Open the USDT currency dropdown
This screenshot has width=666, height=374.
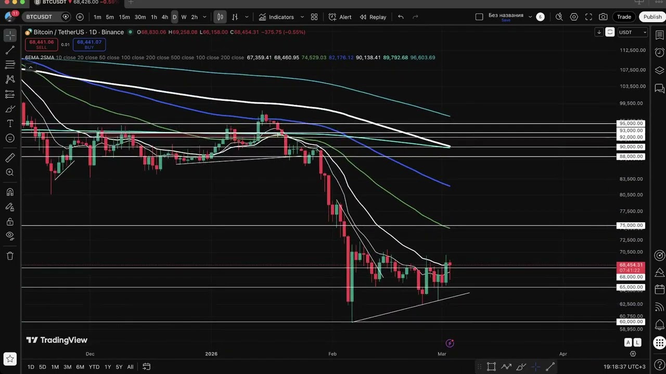click(x=632, y=32)
